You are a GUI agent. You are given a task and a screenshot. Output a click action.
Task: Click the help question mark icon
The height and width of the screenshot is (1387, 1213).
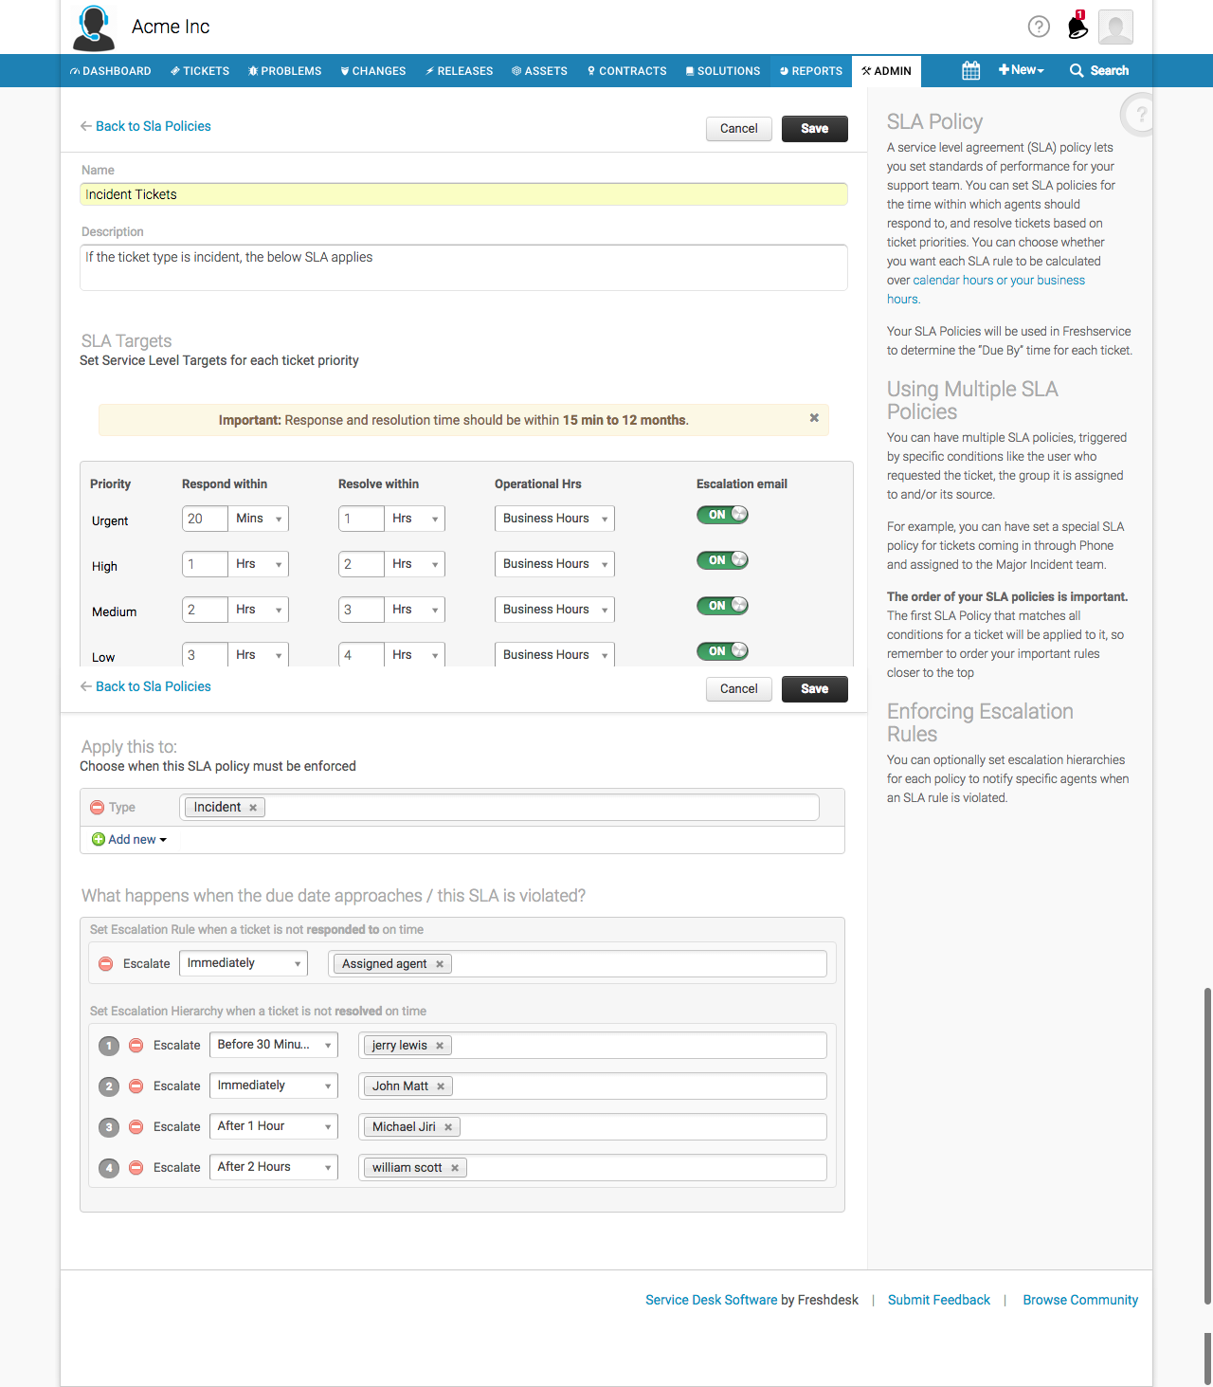pos(1039,27)
